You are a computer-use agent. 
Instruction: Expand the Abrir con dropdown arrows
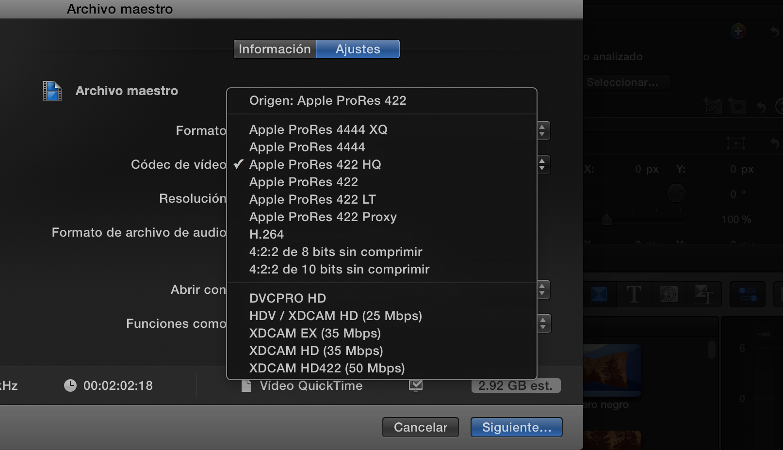coord(542,290)
